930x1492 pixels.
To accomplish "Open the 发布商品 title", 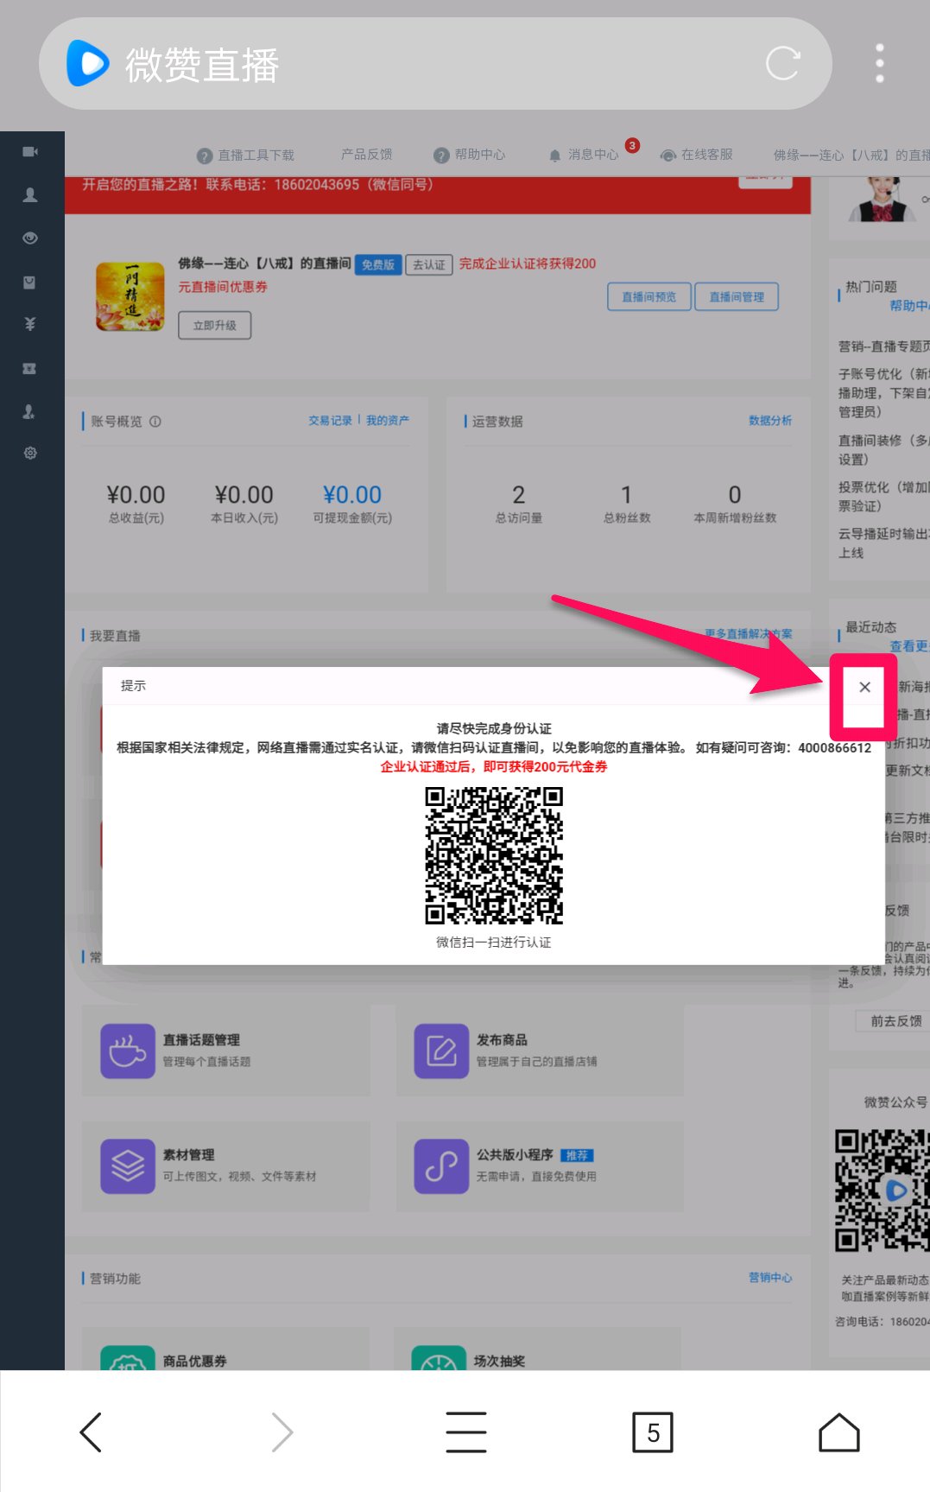I will tap(502, 1040).
